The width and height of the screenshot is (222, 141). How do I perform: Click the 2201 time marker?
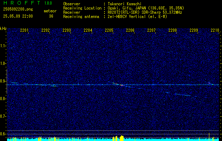24,30
